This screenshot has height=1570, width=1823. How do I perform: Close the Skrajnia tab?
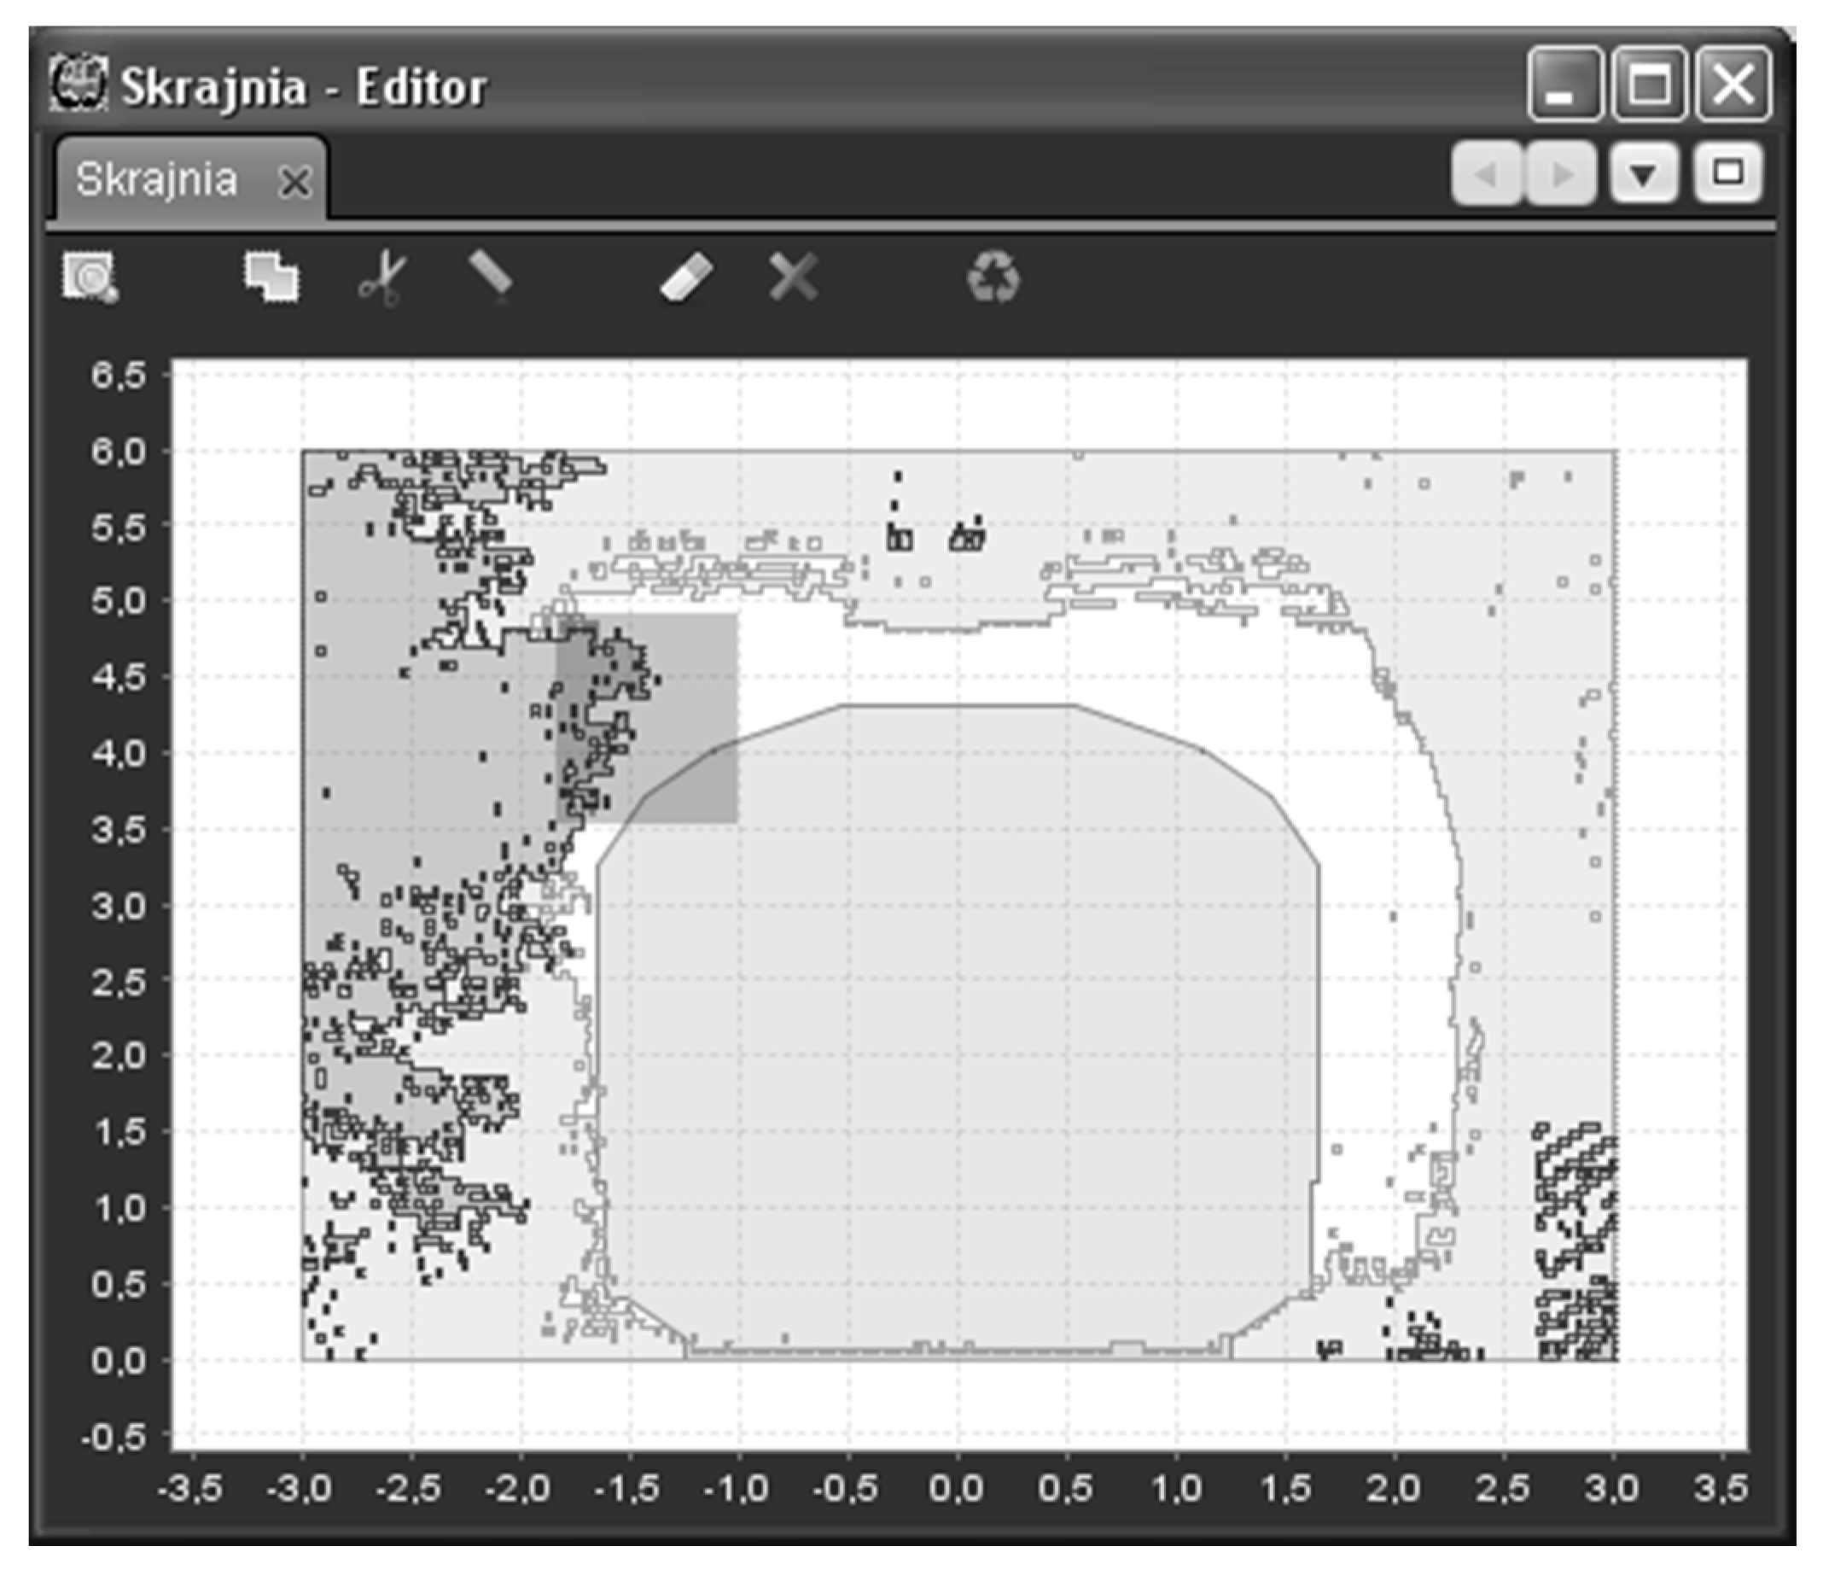point(294,183)
